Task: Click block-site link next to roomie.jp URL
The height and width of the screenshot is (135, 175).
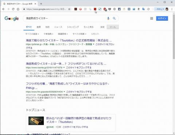Action: click(79, 68)
